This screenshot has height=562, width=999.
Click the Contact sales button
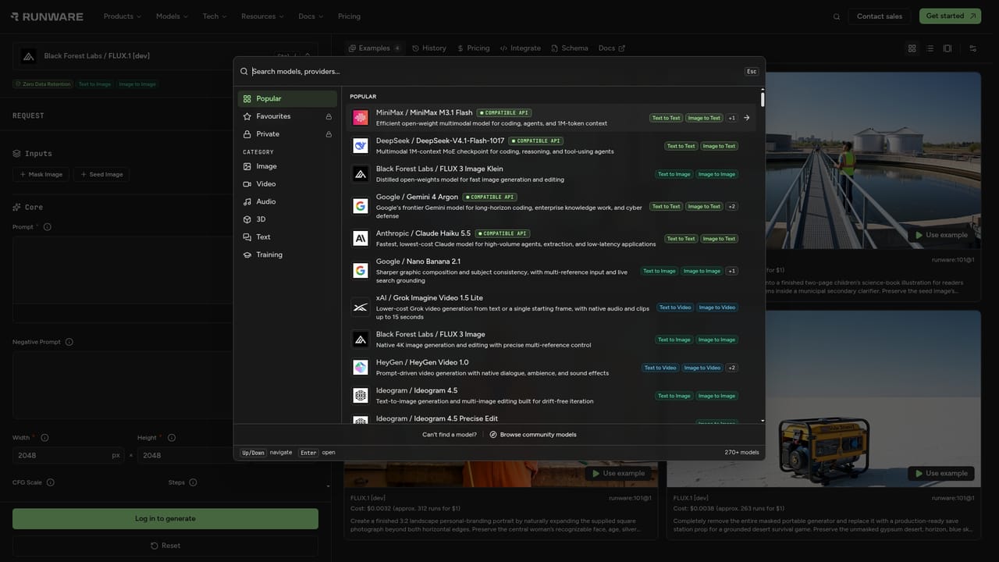[880, 16]
